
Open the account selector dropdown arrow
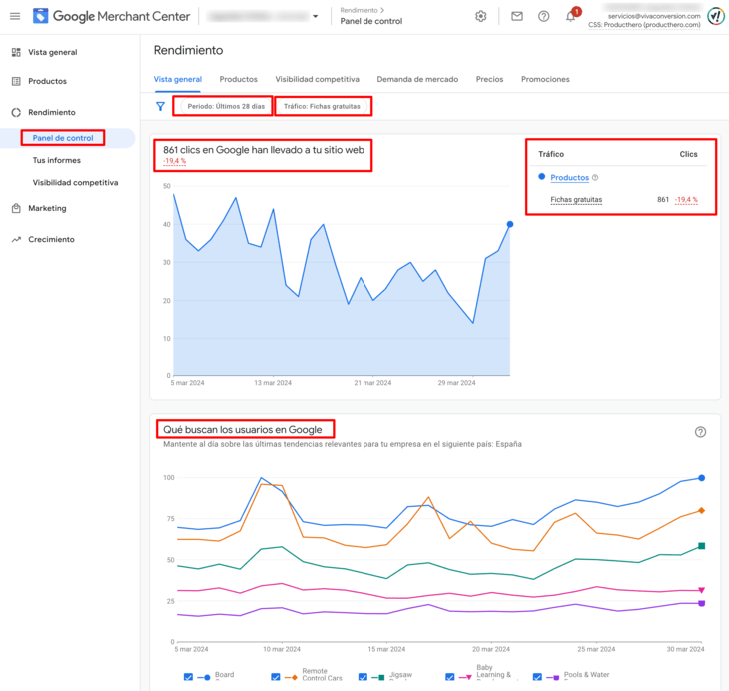coord(316,16)
